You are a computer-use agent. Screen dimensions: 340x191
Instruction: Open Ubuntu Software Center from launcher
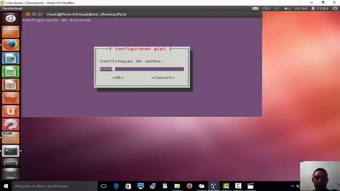pyautogui.click(x=11, y=98)
